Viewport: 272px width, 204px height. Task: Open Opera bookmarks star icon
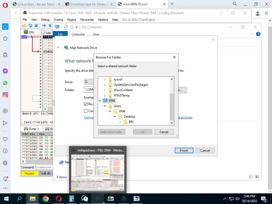pos(5,39)
